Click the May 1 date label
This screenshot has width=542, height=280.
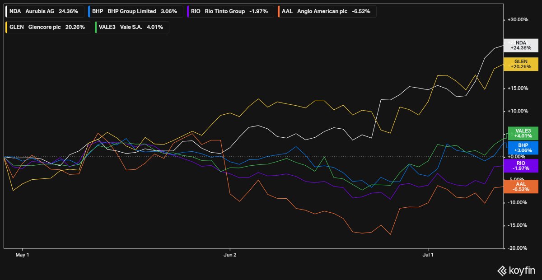coord(22,255)
